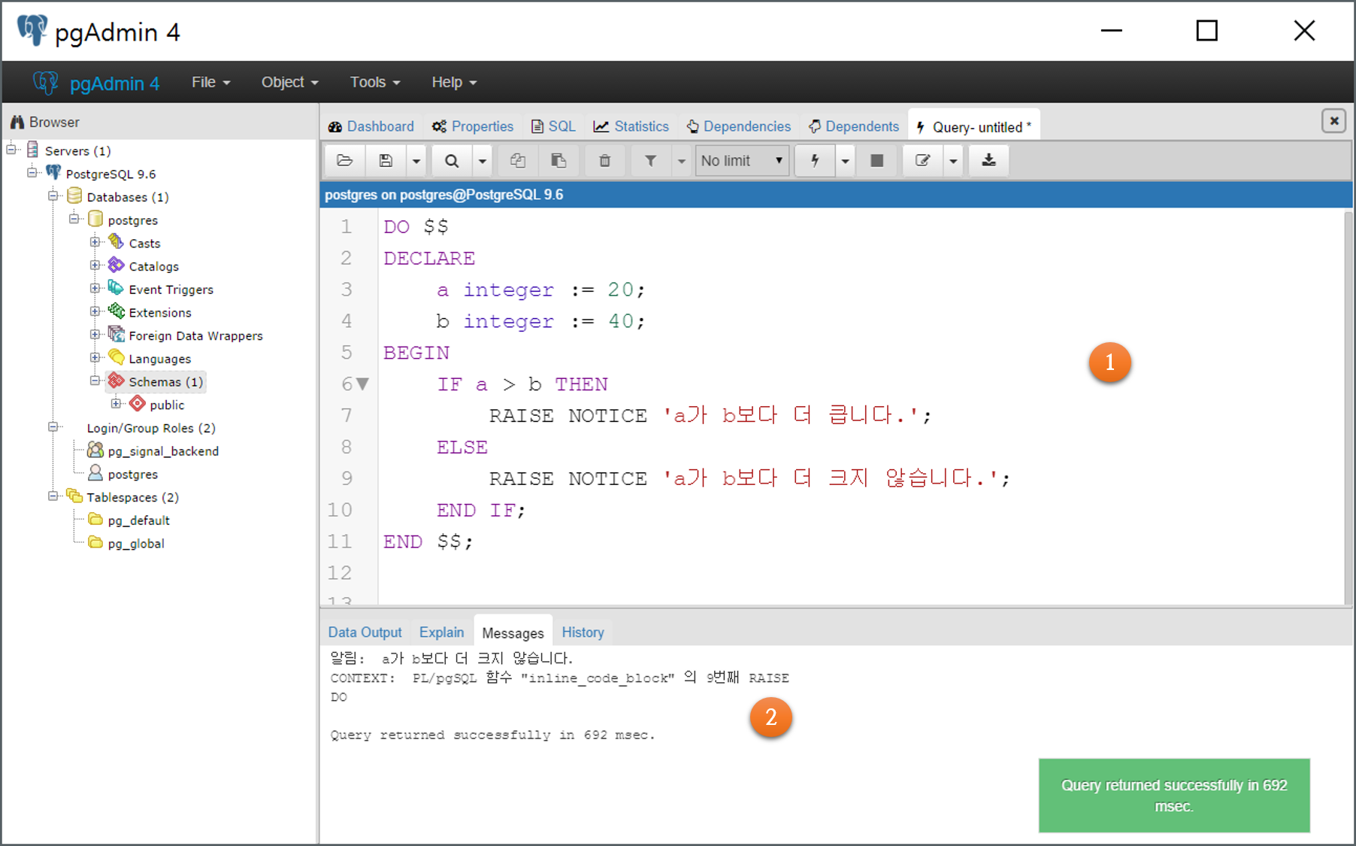Dismiss the green query success notification

point(1174,796)
